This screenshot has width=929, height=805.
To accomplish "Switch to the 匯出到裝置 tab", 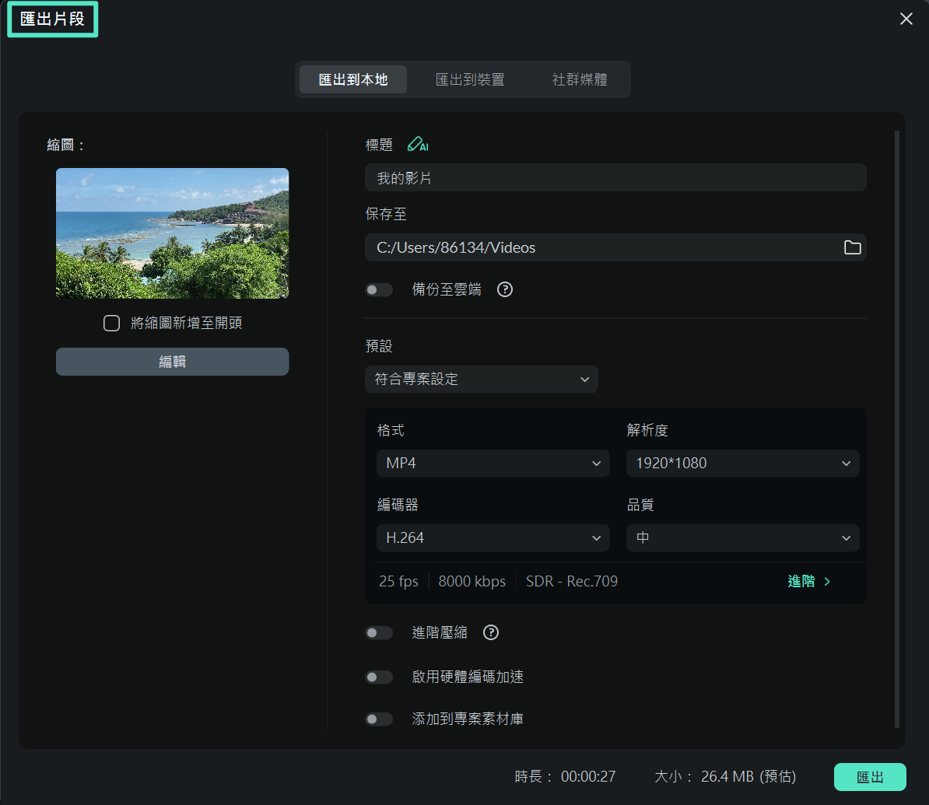I will point(470,79).
